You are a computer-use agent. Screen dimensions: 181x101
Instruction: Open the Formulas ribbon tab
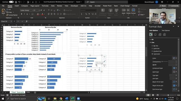[x=45, y=6]
